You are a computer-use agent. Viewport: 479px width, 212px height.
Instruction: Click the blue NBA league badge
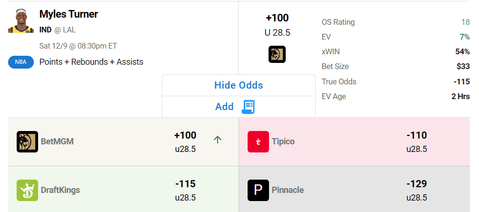pos(20,62)
